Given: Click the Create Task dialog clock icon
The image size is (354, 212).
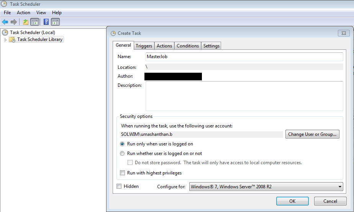Looking at the screenshot, I should point(113,33).
